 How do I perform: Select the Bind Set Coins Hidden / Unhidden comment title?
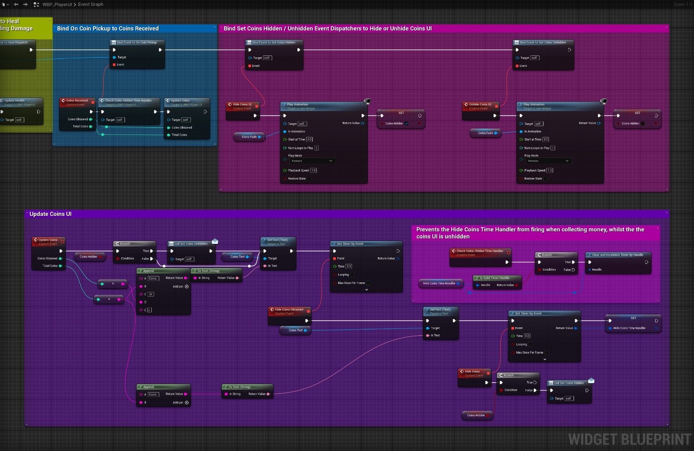327,28
